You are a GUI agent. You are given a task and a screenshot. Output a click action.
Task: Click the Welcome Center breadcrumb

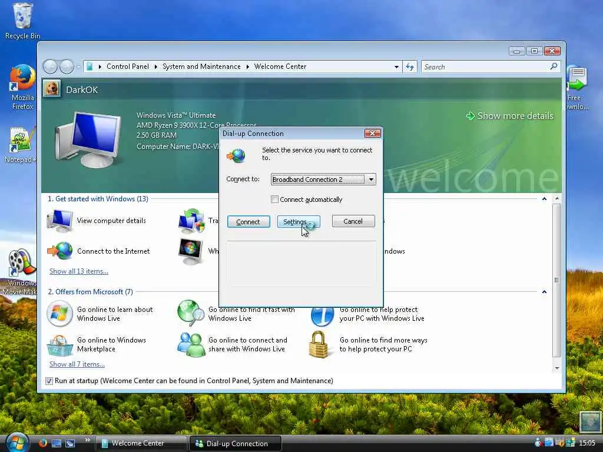point(280,67)
